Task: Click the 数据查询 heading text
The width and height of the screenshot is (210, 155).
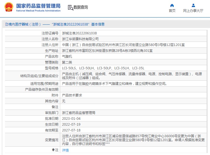Action: (81, 7)
